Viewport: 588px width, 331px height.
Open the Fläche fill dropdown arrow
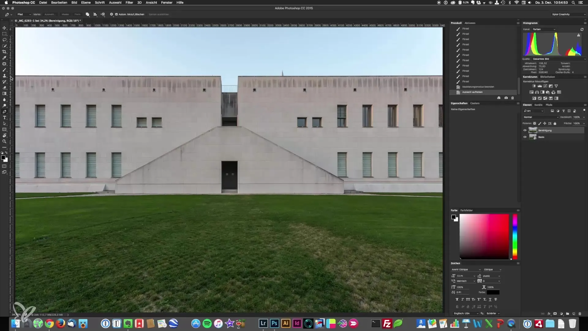(584, 123)
